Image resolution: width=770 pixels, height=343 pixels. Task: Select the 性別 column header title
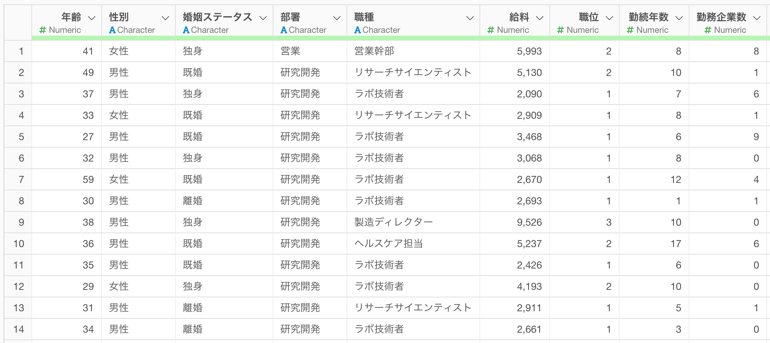[119, 17]
